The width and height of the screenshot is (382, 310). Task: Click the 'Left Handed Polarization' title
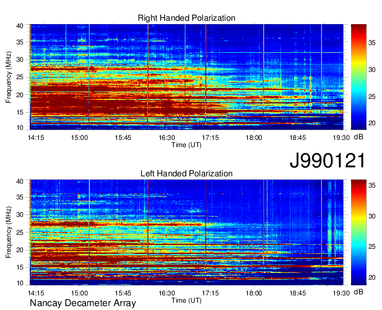point(187,174)
